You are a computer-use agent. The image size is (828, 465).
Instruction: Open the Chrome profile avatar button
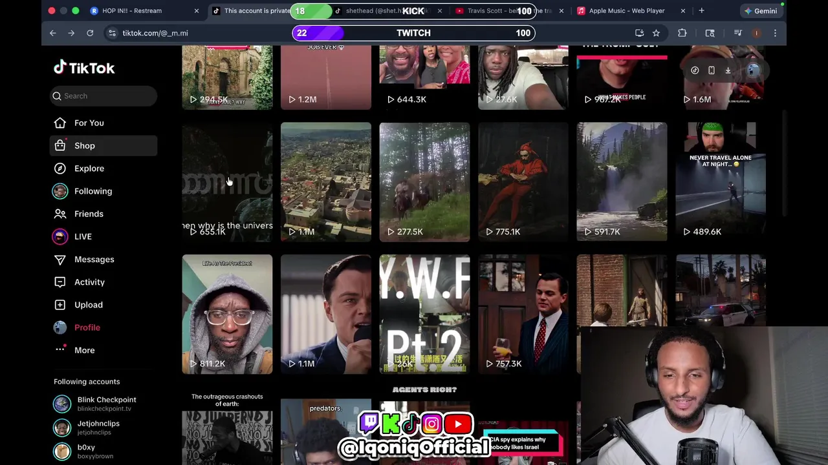point(756,33)
